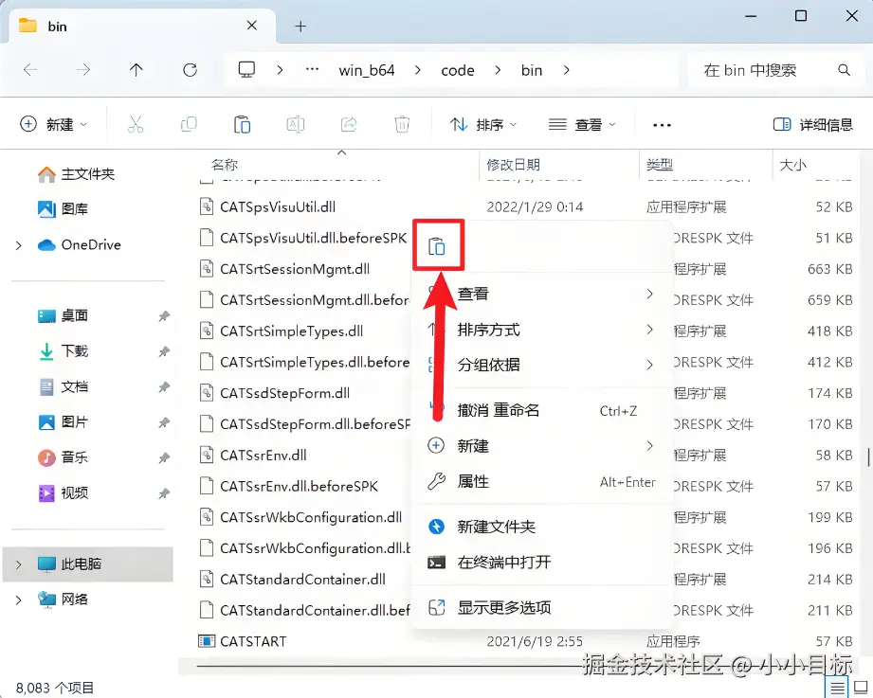Go up one folder level

coord(136,70)
